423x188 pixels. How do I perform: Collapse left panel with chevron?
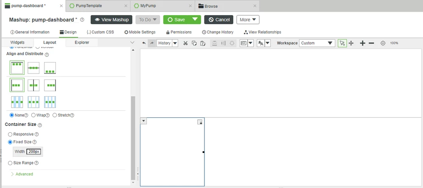pos(132,42)
